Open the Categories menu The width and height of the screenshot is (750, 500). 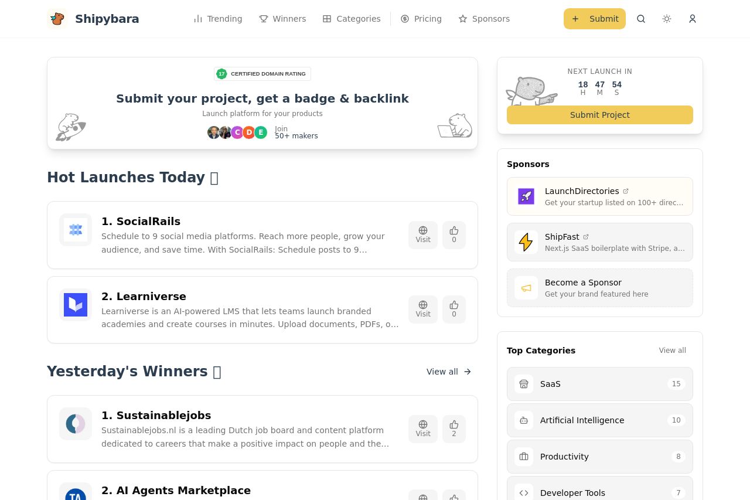coord(352,19)
